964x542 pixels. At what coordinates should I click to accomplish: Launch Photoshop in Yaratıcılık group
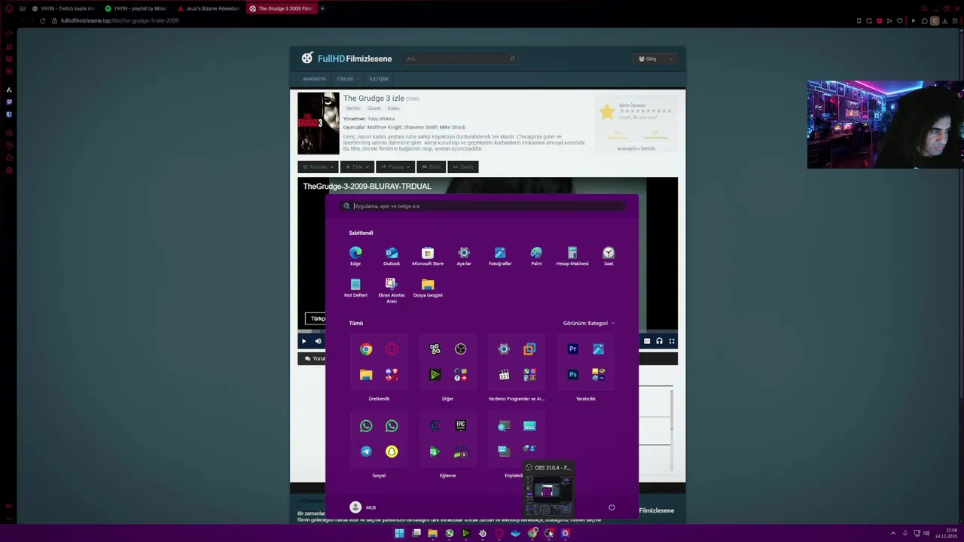coord(573,375)
